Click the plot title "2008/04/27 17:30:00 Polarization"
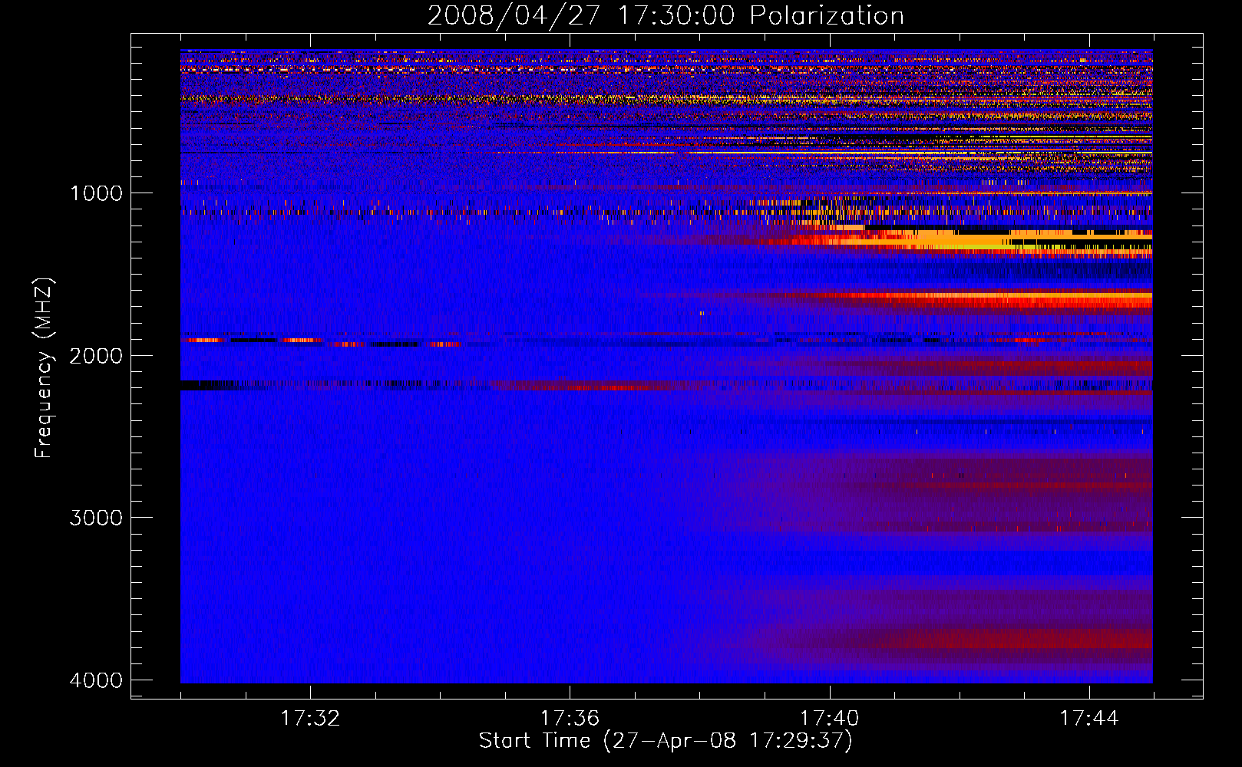This screenshot has width=1242, height=767. point(666,15)
